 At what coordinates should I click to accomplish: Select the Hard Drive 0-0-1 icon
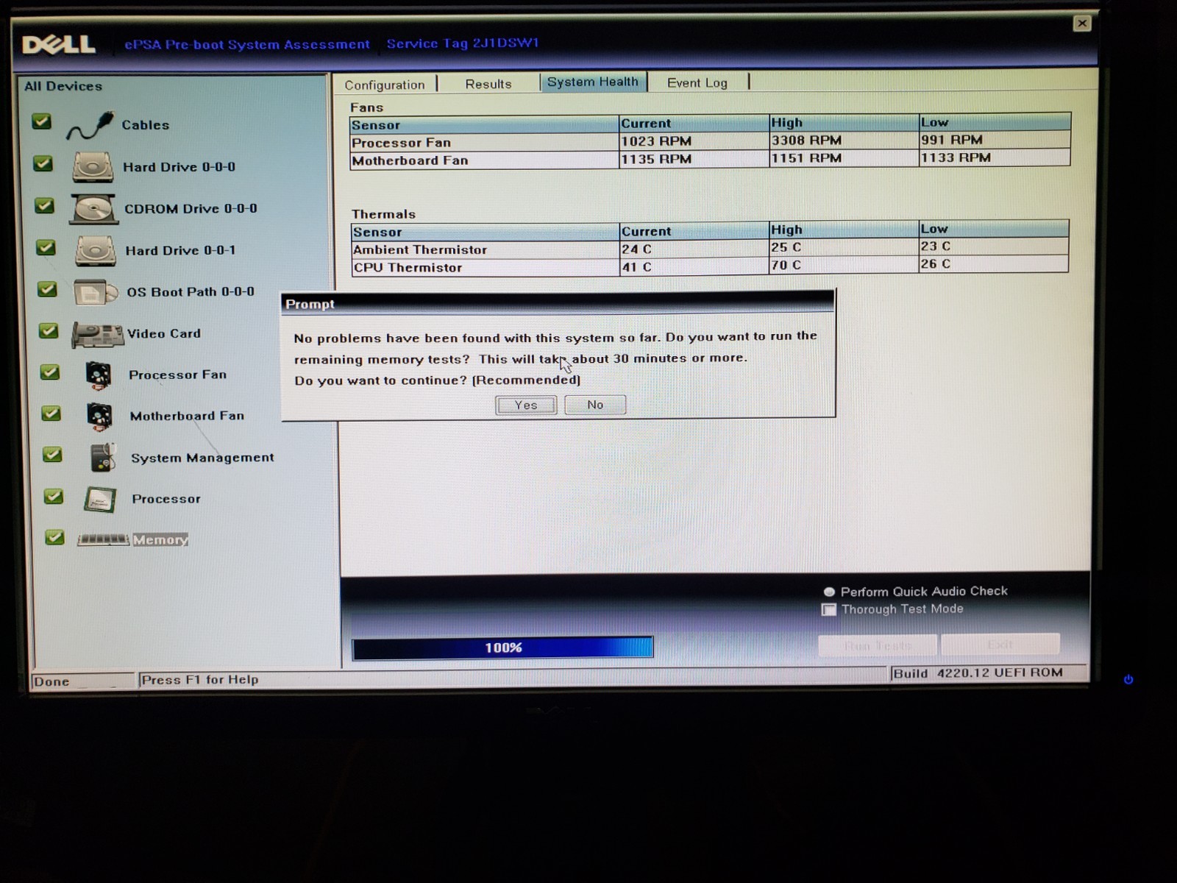click(x=95, y=251)
